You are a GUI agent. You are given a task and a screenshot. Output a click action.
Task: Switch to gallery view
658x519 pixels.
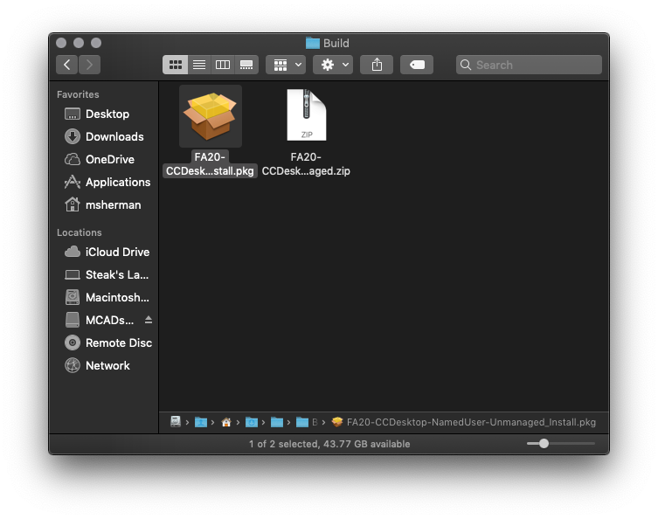coord(246,65)
